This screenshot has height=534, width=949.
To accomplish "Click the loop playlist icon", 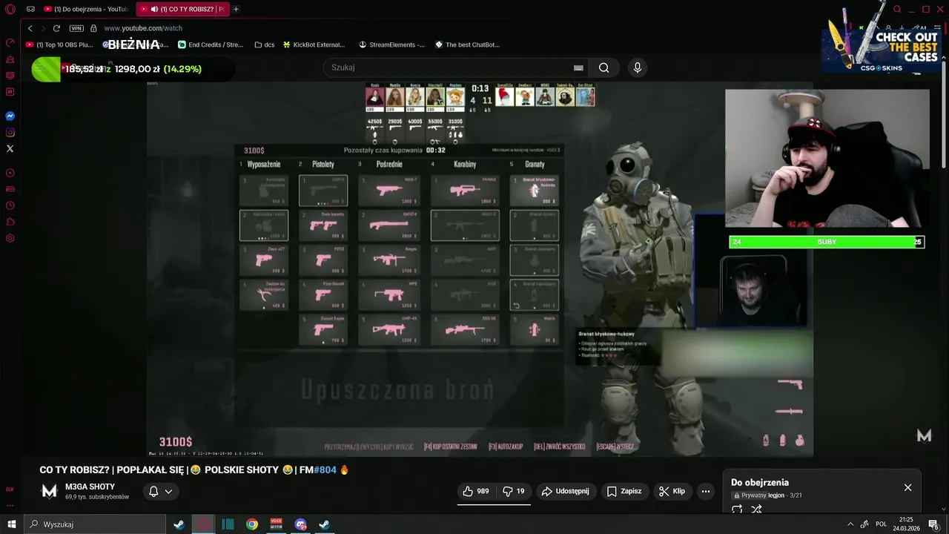I will [737, 510].
